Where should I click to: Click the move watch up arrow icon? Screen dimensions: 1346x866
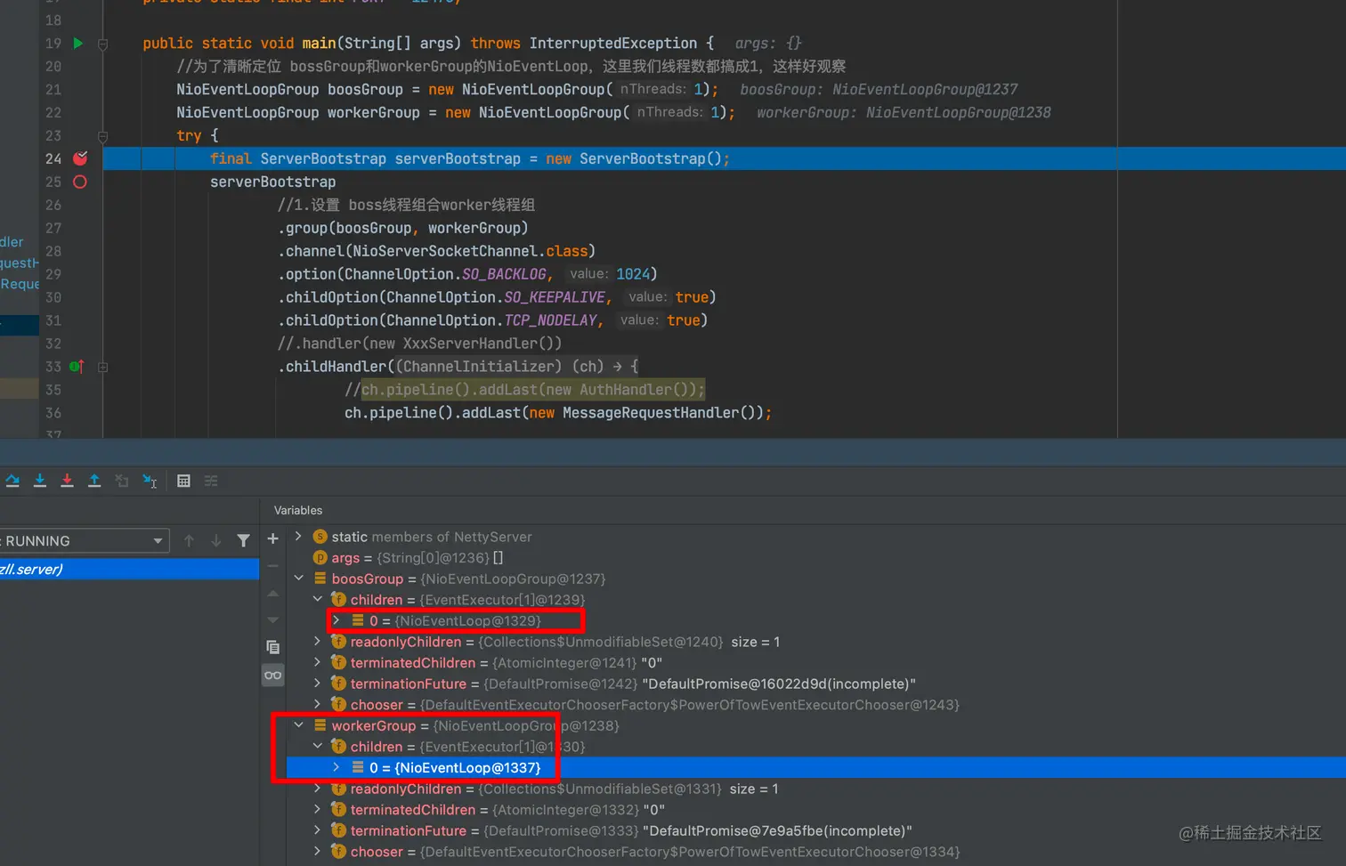[273, 593]
